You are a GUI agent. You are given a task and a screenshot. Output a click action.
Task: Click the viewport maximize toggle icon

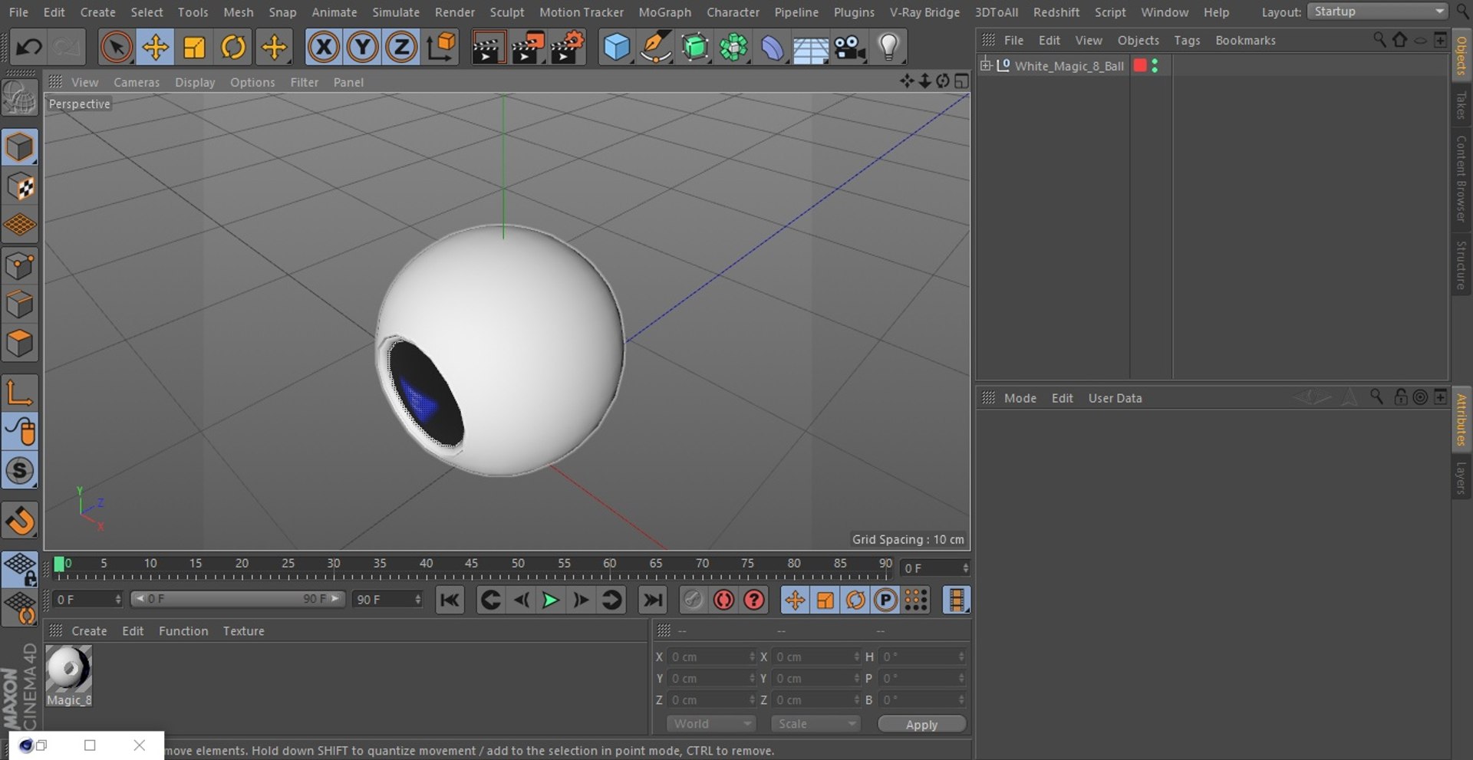tap(961, 81)
